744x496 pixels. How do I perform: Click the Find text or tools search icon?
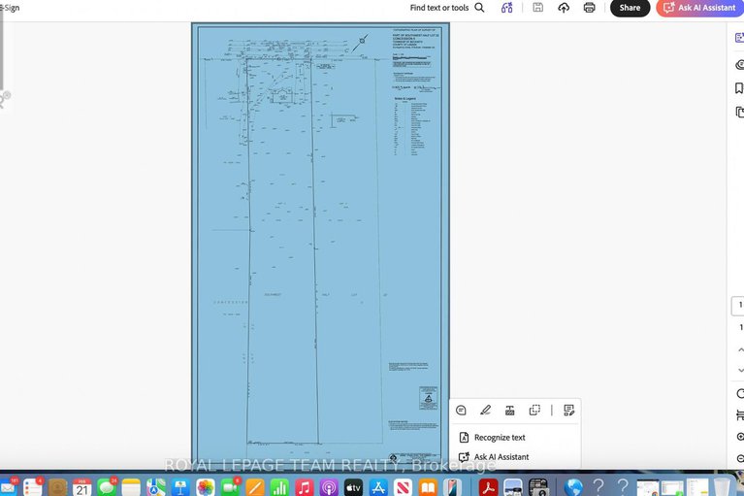pos(479,8)
